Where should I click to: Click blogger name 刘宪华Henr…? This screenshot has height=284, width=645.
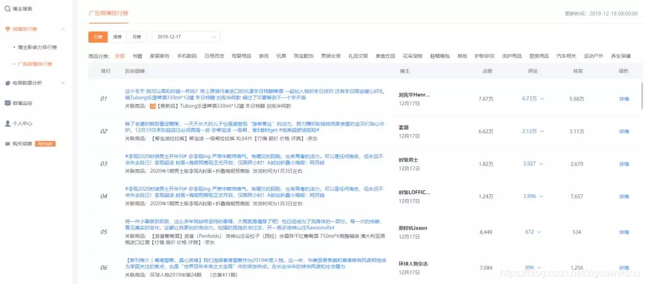click(x=414, y=94)
